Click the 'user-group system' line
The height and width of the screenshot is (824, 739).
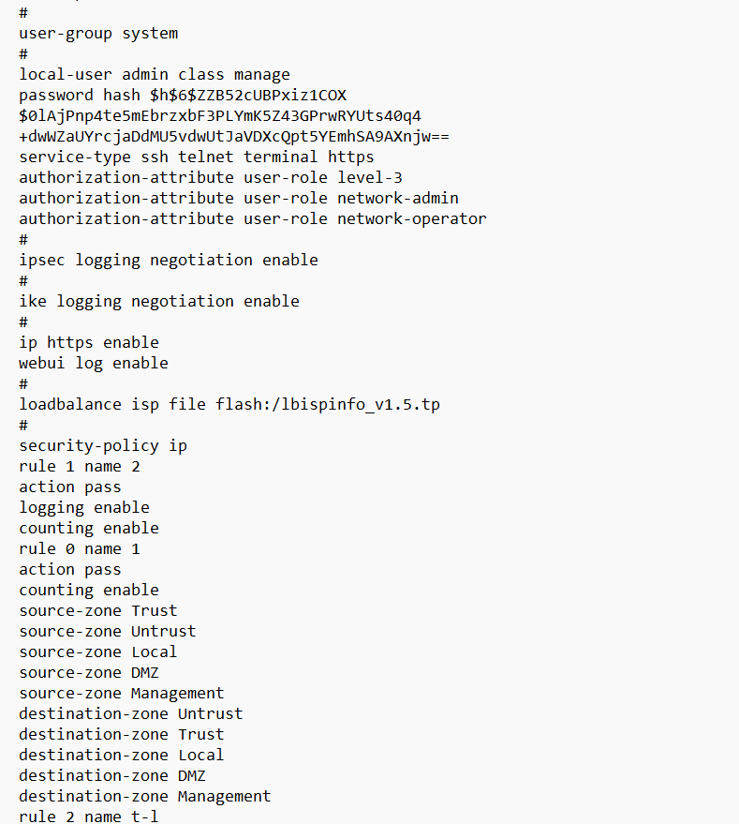[x=98, y=34]
